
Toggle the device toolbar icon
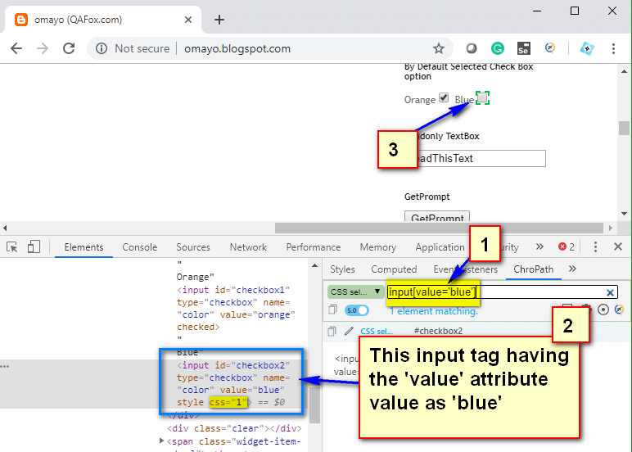pyautogui.click(x=34, y=246)
